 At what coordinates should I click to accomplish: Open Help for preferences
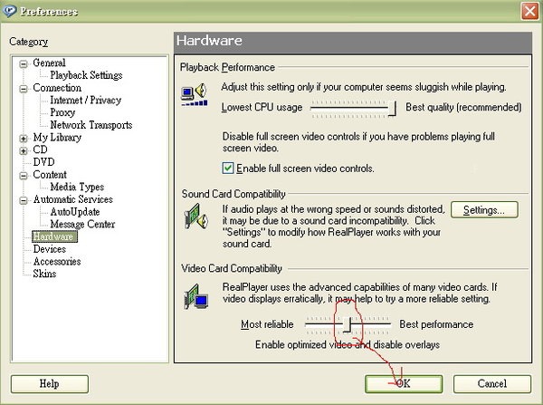(50, 384)
